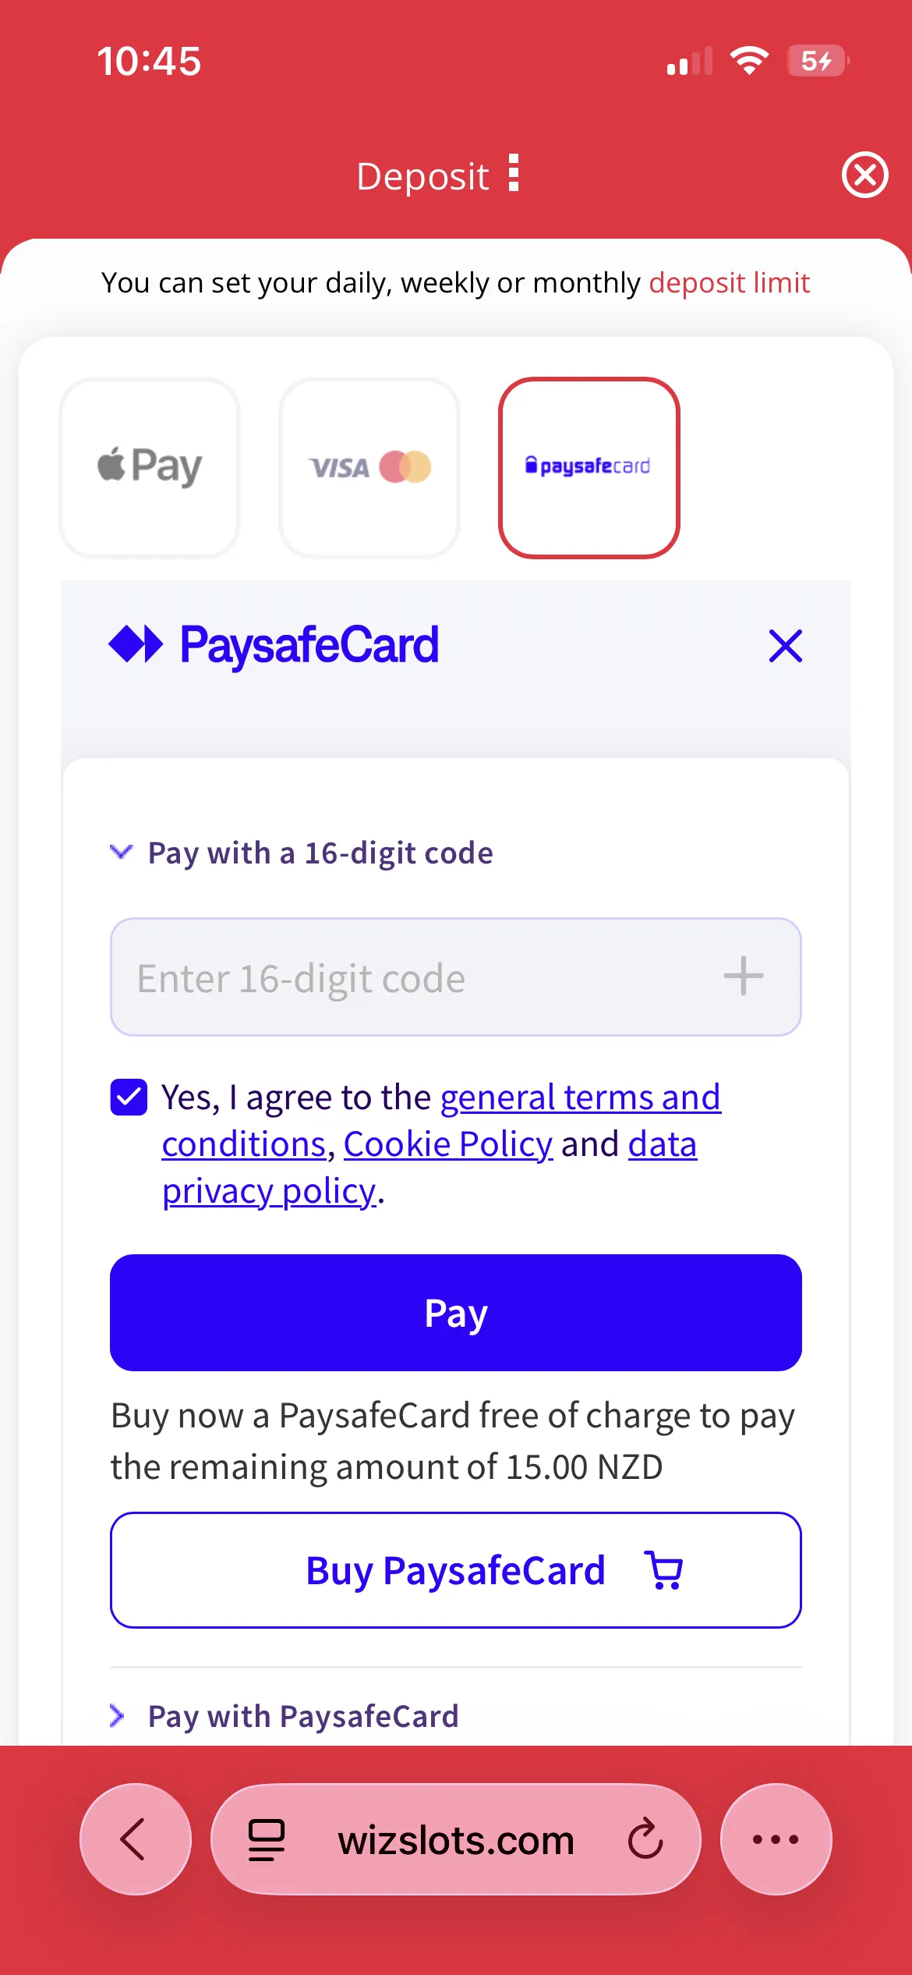The height and width of the screenshot is (1975, 912).
Task: Open the general terms and conditions link
Action: [x=580, y=1097]
